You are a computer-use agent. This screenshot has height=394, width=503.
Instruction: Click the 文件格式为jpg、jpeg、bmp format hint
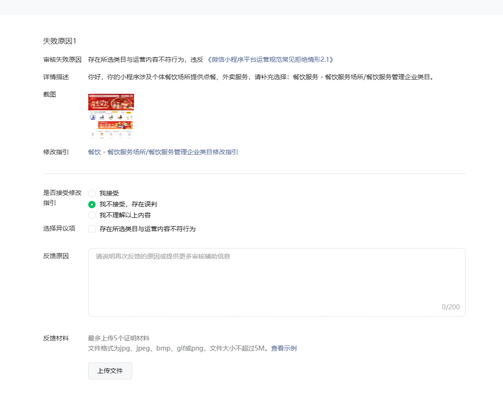[x=179, y=348]
